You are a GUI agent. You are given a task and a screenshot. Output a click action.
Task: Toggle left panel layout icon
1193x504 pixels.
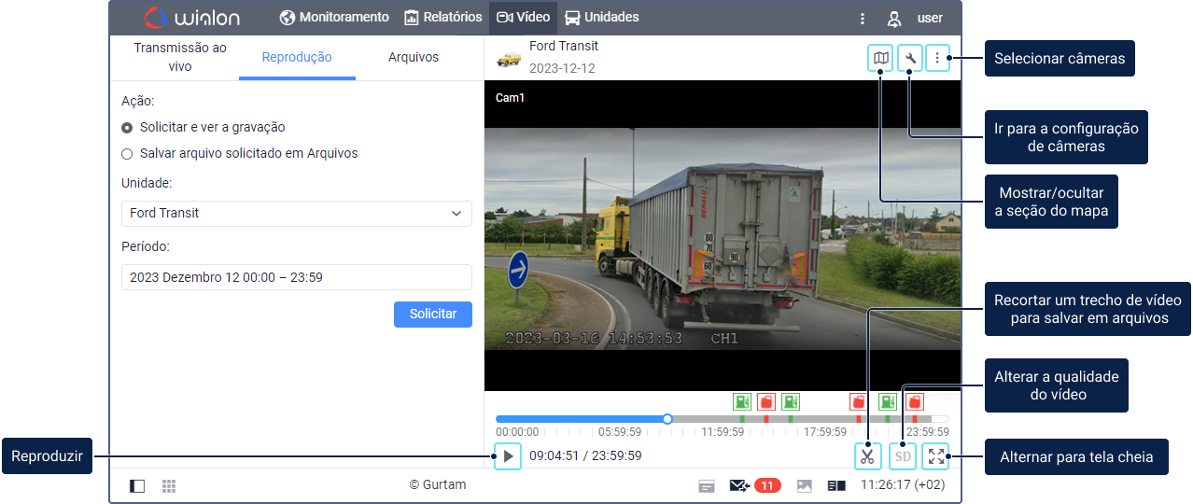pos(137,485)
